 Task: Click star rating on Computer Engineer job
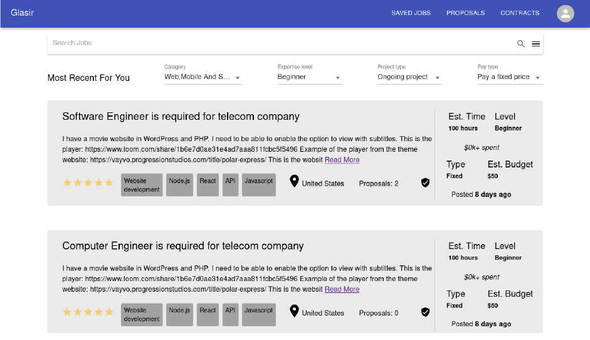[x=88, y=312]
